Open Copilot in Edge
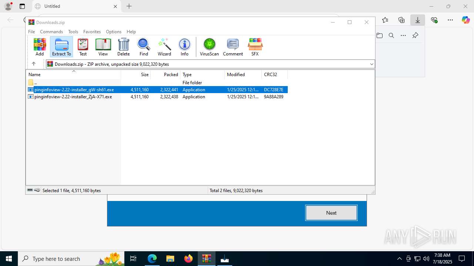 (x=466, y=20)
